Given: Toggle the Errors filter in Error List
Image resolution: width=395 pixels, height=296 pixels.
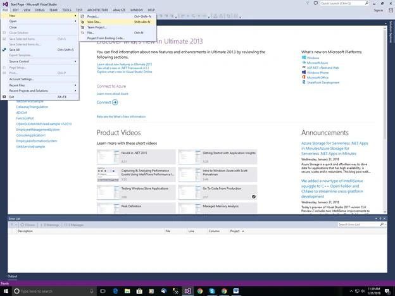Looking at the screenshot, I should coord(28,225).
